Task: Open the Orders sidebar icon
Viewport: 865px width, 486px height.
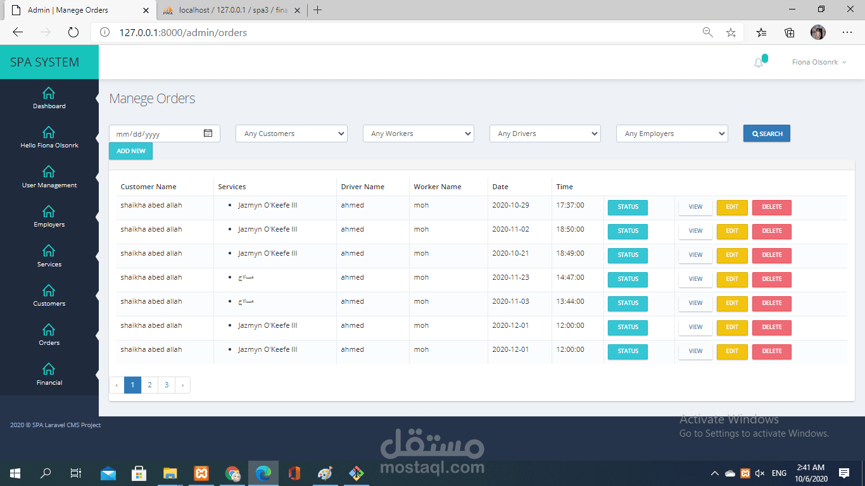Action: (49, 329)
